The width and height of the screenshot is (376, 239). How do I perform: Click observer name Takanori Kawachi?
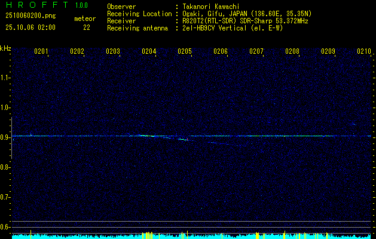210,7
